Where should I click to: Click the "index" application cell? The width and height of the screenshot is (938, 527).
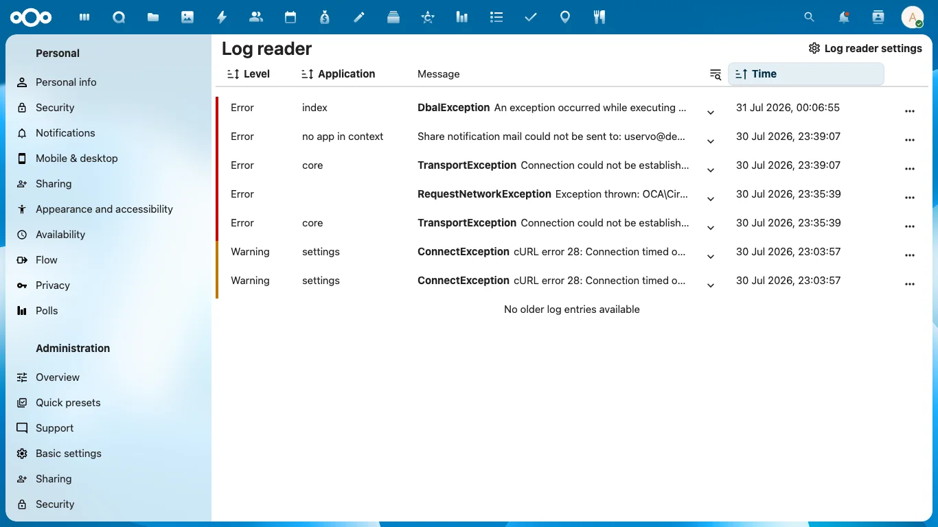pyautogui.click(x=314, y=108)
